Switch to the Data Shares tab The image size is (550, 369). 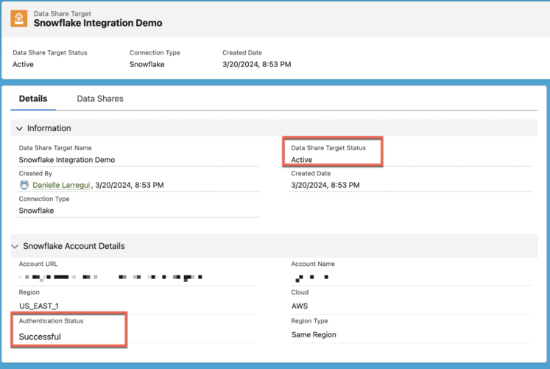pos(100,99)
